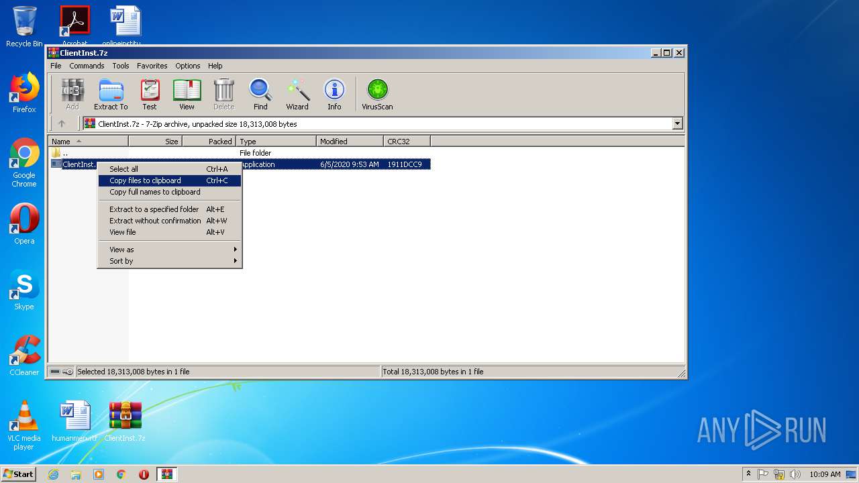Sort by Packed column header
The width and height of the screenshot is (859, 483).
209,142
